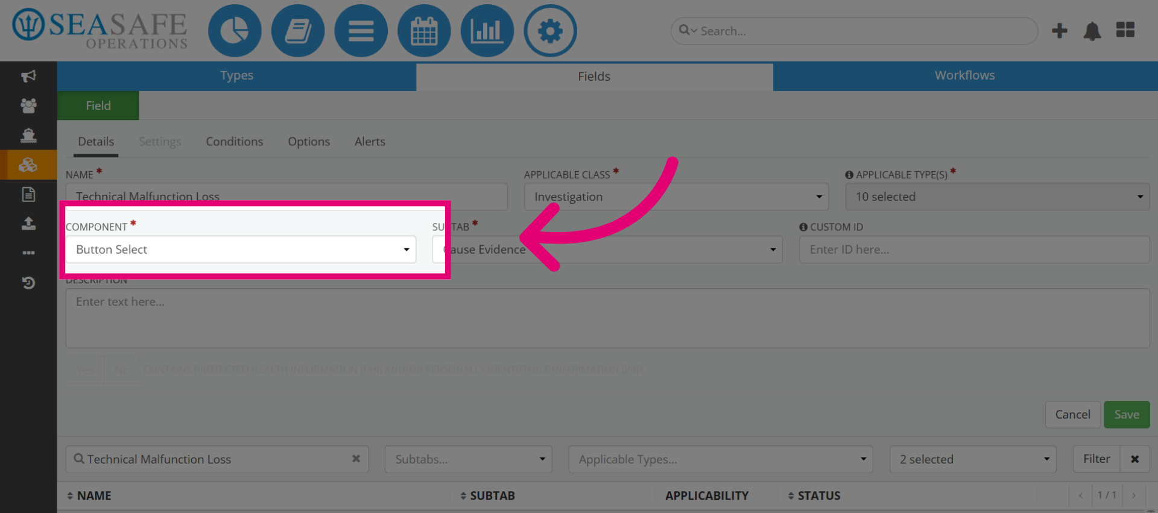The image size is (1158, 513).
Task: Select No for PHI/PII toggle
Action: [x=122, y=370]
